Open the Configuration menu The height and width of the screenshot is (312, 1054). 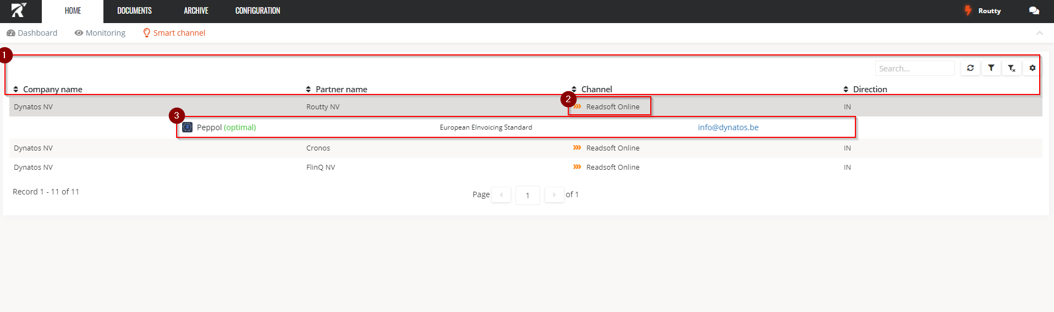tap(257, 11)
